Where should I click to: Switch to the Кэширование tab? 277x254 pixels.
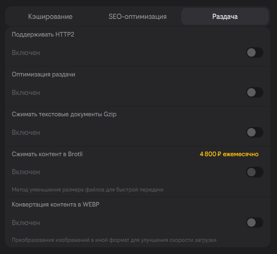tap(50, 17)
